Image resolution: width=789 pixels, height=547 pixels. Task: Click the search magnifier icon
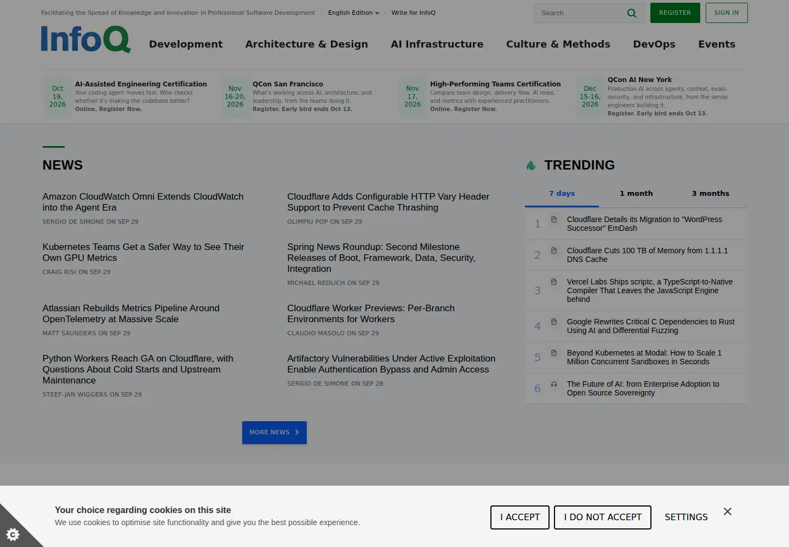[x=632, y=13]
